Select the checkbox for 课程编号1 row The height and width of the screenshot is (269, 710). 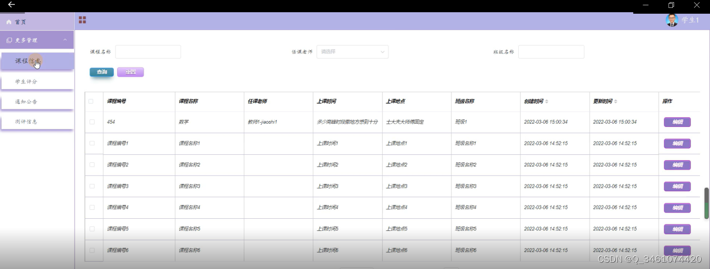(92, 143)
